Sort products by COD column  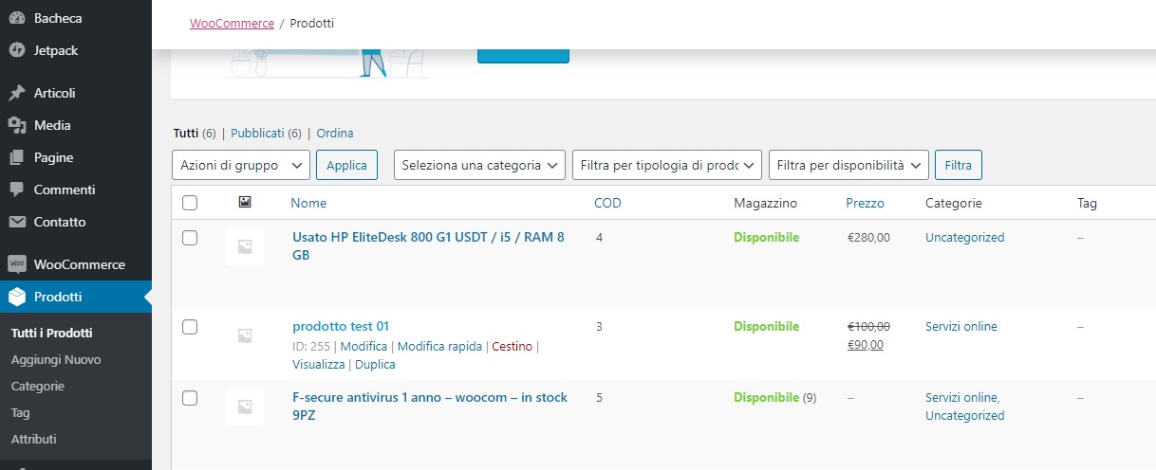point(607,203)
